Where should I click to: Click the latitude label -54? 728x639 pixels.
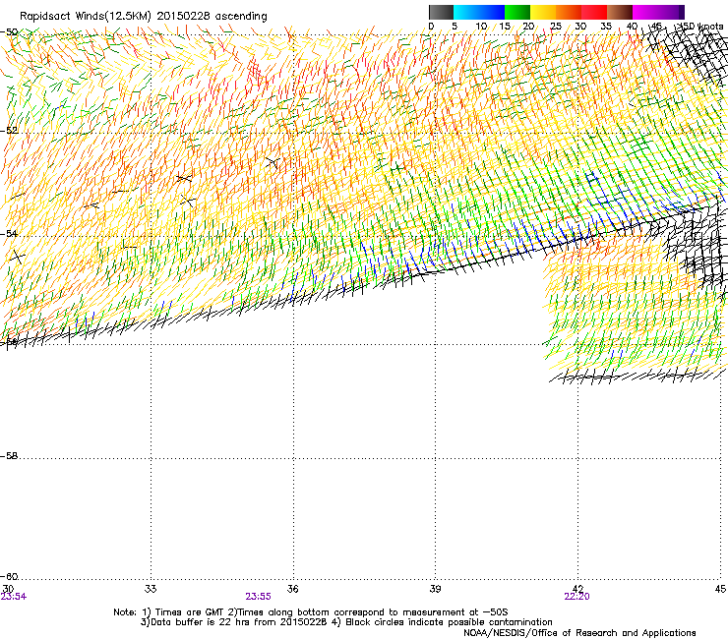(x=9, y=233)
